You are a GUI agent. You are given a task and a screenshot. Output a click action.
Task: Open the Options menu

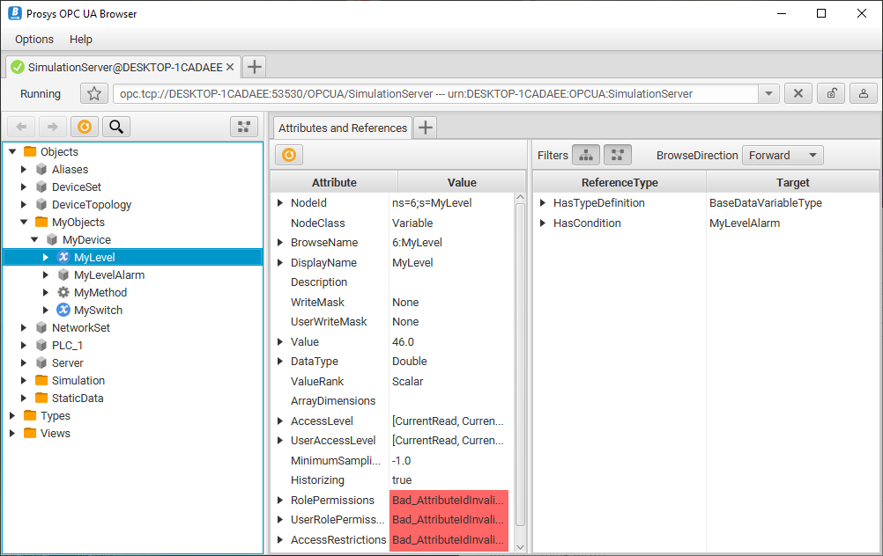point(34,40)
